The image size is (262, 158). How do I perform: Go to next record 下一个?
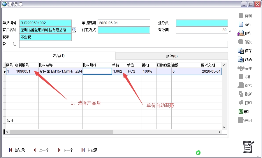(65, 150)
